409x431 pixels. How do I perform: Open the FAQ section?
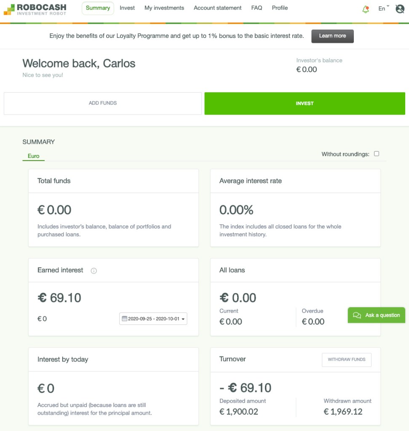tap(257, 8)
